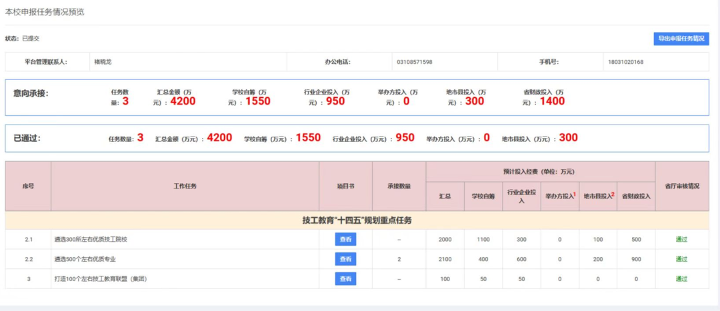This screenshot has width=720, height=311.
Task: Click the 导出申报任务情况 export button
Action: pyautogui.click(x=681, y=39)
